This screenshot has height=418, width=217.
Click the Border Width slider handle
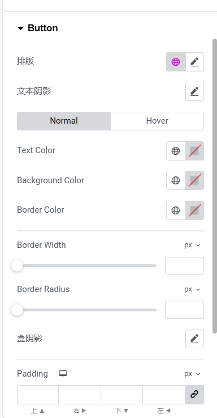(18, 266)
